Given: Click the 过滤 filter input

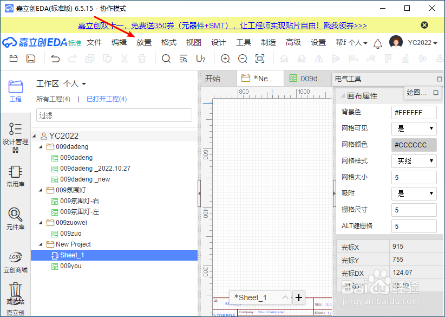Looking at the screenshot, I should point(114,115).
